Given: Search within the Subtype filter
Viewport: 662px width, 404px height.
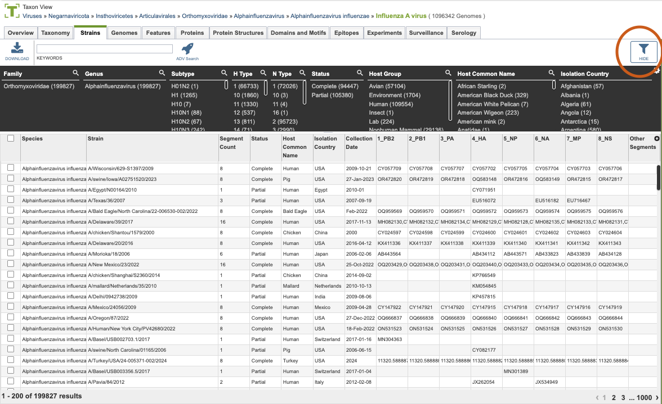Looking at the screenshot, I should 224,73.
